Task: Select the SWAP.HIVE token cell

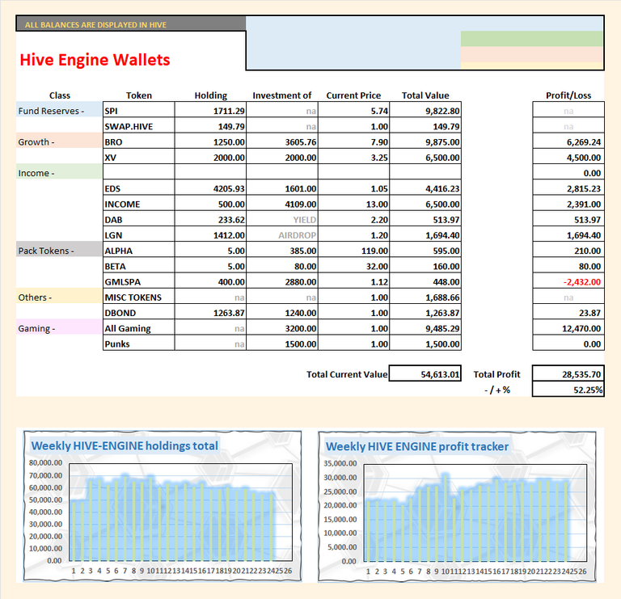Action: click(x=138, y=125)
